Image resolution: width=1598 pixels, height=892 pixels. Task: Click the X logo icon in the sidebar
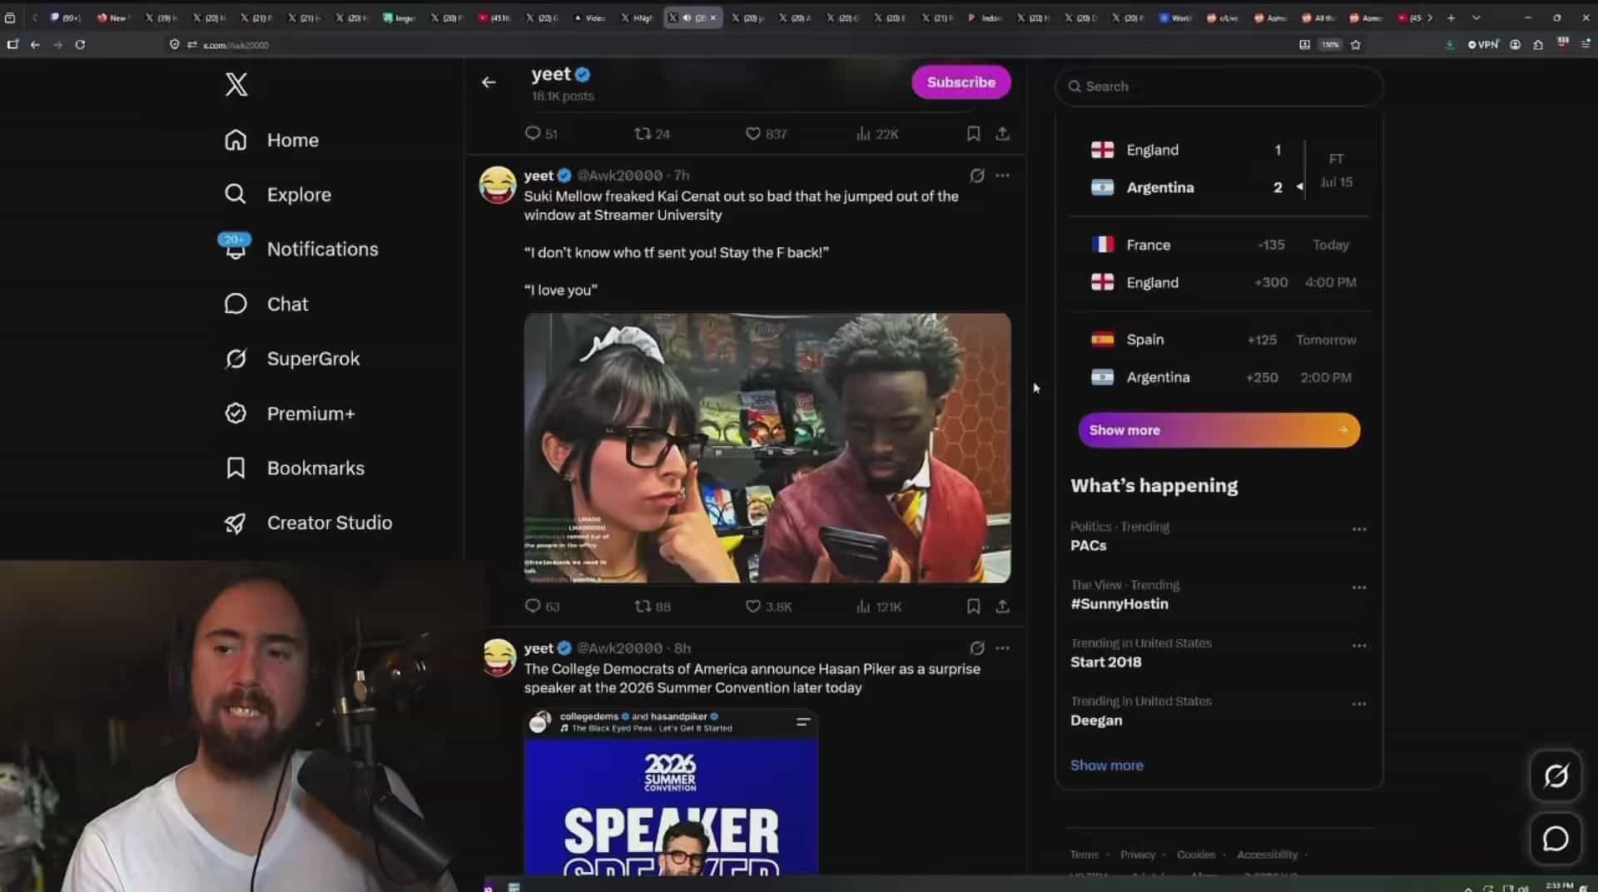click(x=236, y=84)
